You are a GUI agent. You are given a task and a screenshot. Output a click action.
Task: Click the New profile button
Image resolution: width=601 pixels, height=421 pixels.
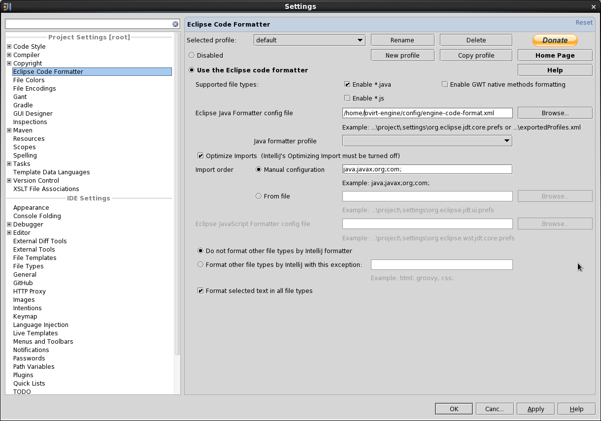pos(402,56)
